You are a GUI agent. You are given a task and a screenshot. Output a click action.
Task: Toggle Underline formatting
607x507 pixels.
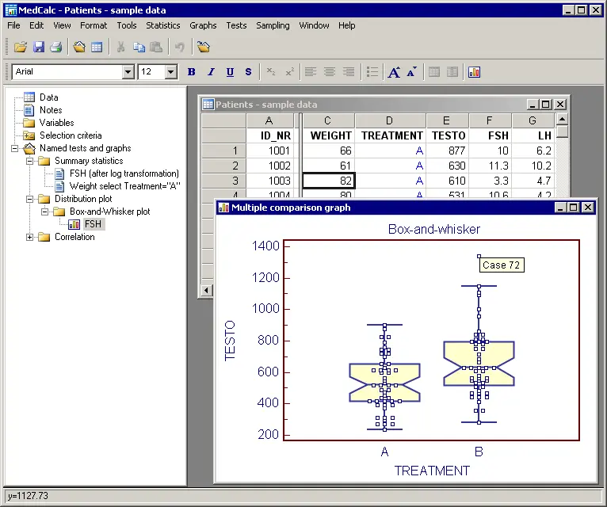point(230,72)
